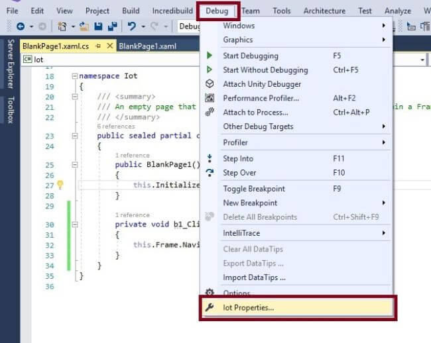Image resolution: width=431 pixels, height=343 pixels.
Task: Click the Navigate Forward toolbar icon
Action: coord(42,26)
